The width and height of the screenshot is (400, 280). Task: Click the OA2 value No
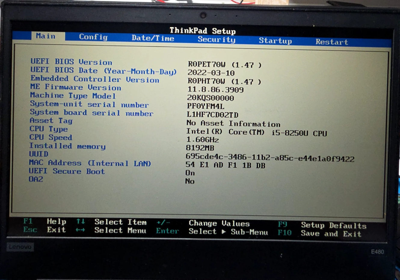click(190, 181)
